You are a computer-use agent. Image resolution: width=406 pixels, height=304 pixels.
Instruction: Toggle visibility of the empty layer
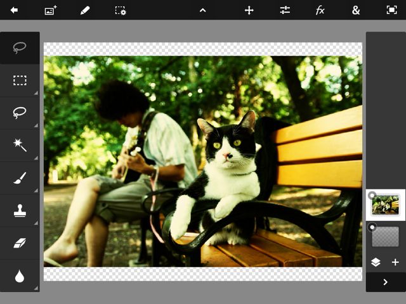pos(372,227)
